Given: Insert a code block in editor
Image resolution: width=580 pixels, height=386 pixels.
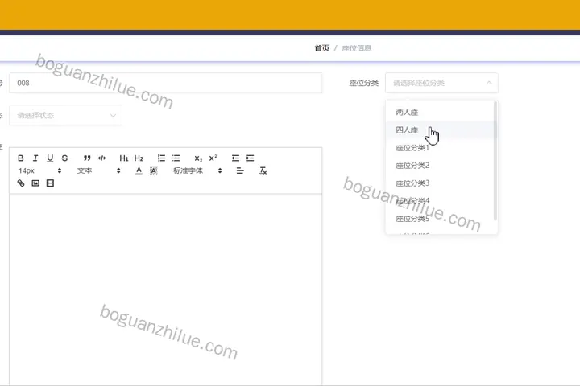Looking at the screenshot, I should pos(101,158).
